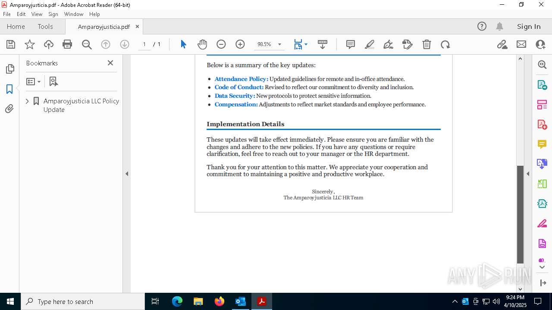Screen dimensions: 552x310
Task: Open notifications bell icon
Action: 499,26
